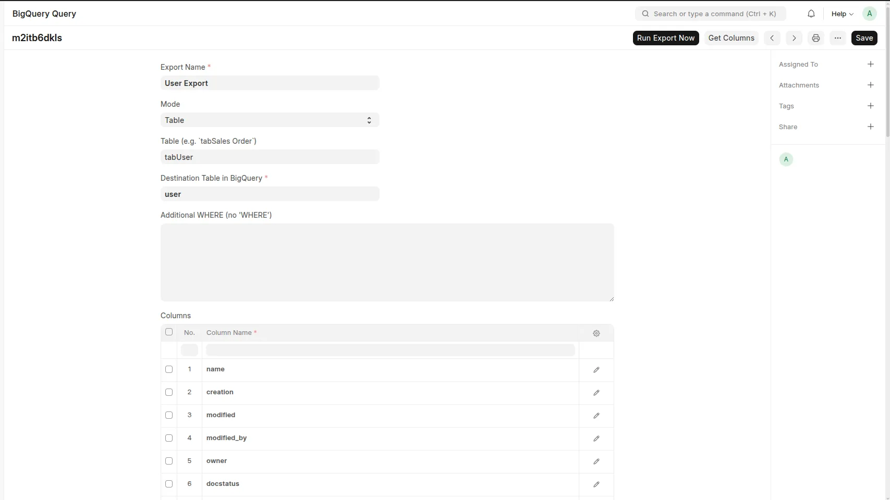Navigate to BigQuery Query breadcrumb
Image resolution: width=890 pixels, height=500 pixels.
(x=44, y=14)
